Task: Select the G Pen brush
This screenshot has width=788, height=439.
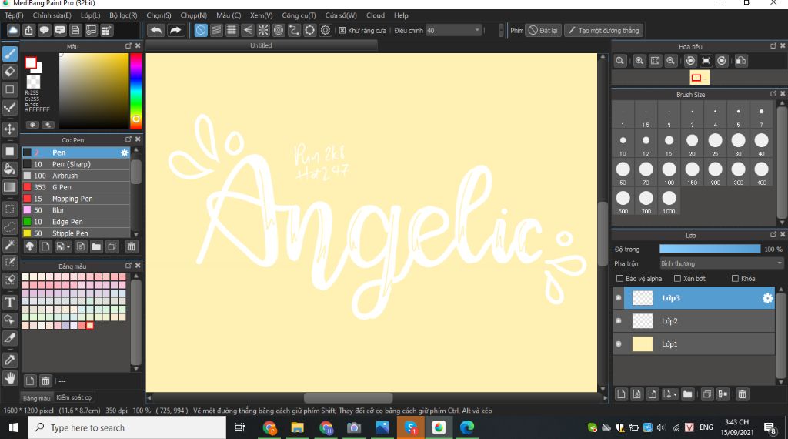Action: (76, 187)
